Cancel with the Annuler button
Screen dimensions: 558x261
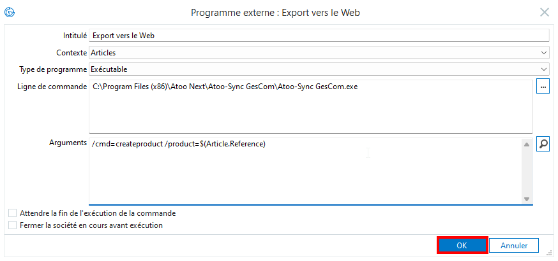point(514,245)
